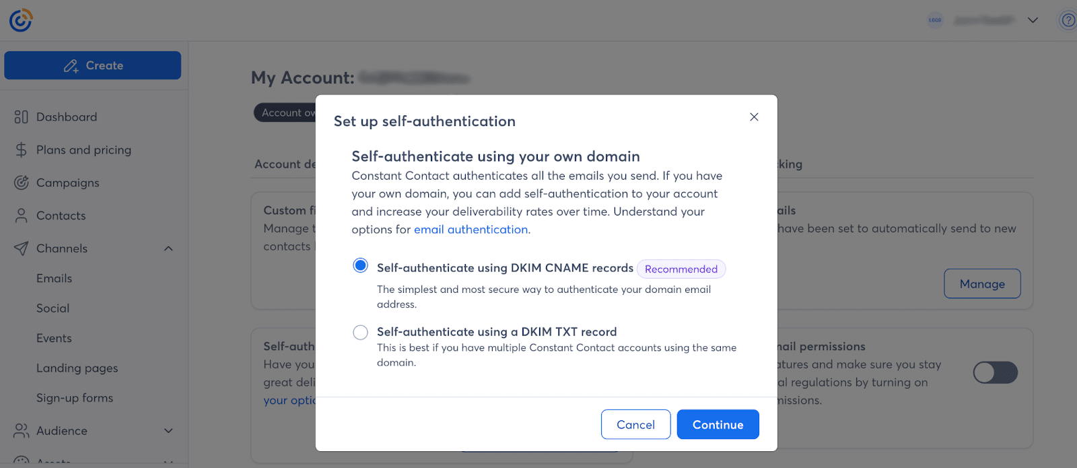The height and width of the screenshot is (468, 1077).
Task: Click the Contacts person icon
Action: [x=22, y=215]
